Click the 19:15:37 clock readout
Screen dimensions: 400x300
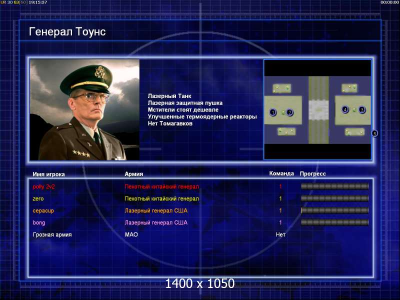[38, 2]
